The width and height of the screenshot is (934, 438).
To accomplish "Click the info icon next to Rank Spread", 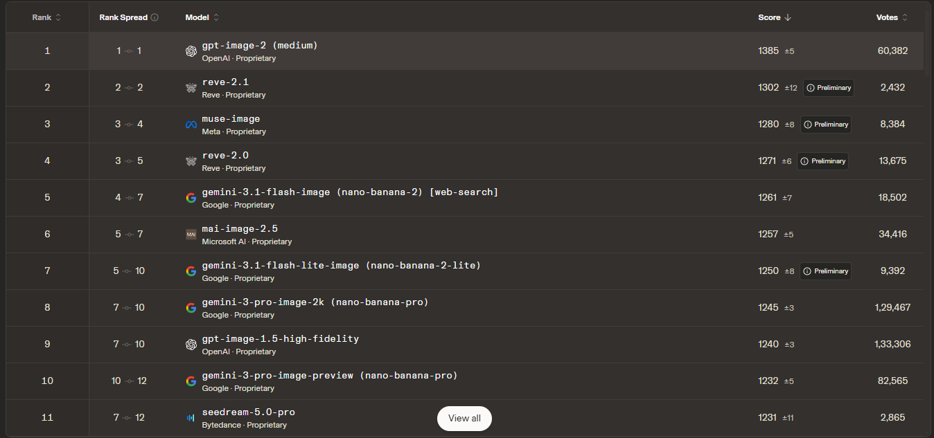I will click(155, 17).
